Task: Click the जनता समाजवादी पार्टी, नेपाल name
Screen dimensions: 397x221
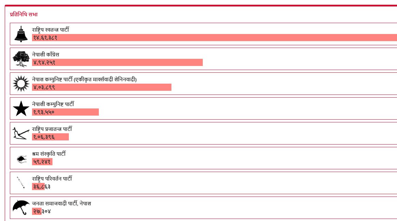Action: [61, 204]
